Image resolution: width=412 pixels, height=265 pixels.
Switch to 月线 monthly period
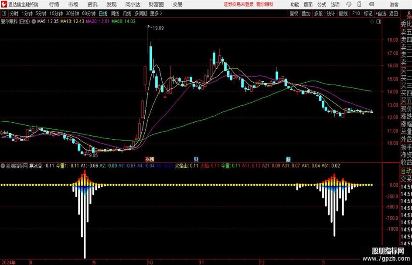coord(127,13)
